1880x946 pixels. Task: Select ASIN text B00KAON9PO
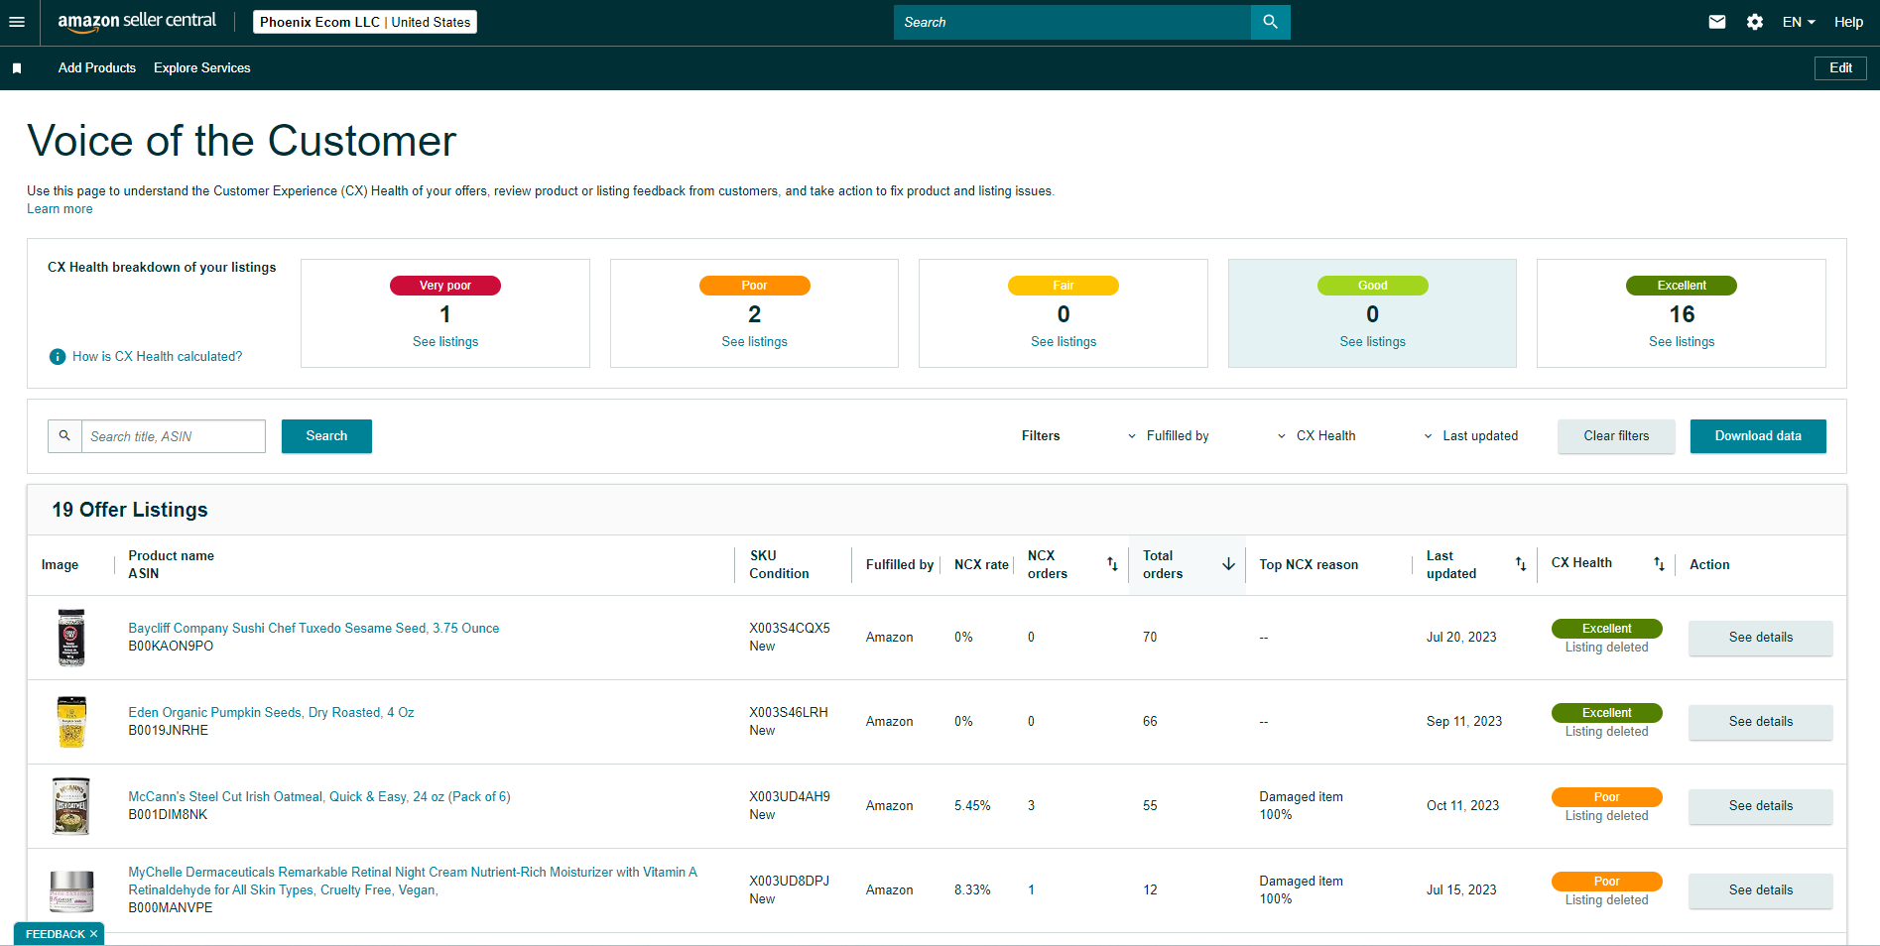click(x=171, y=647)
